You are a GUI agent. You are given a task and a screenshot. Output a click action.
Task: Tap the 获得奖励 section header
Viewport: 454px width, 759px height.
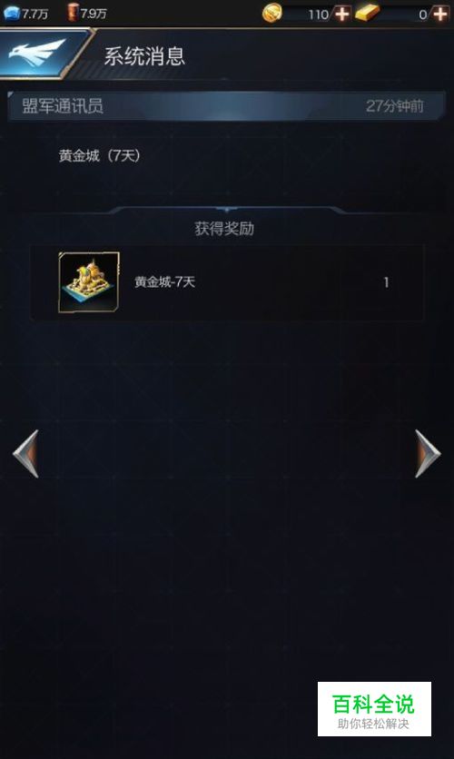pos(224,229)
